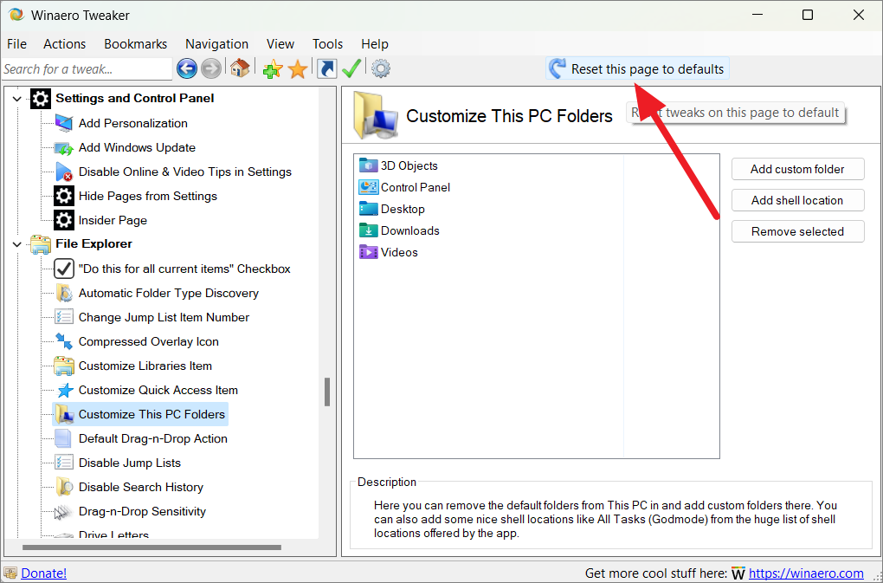Click the tree horizontal scrollbar thumb
The height and width of the screenshot is (583, 883).
click(x=151, y=547)
